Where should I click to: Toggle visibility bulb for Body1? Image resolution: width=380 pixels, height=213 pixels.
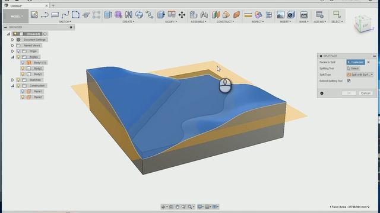(x=23, y=63)
